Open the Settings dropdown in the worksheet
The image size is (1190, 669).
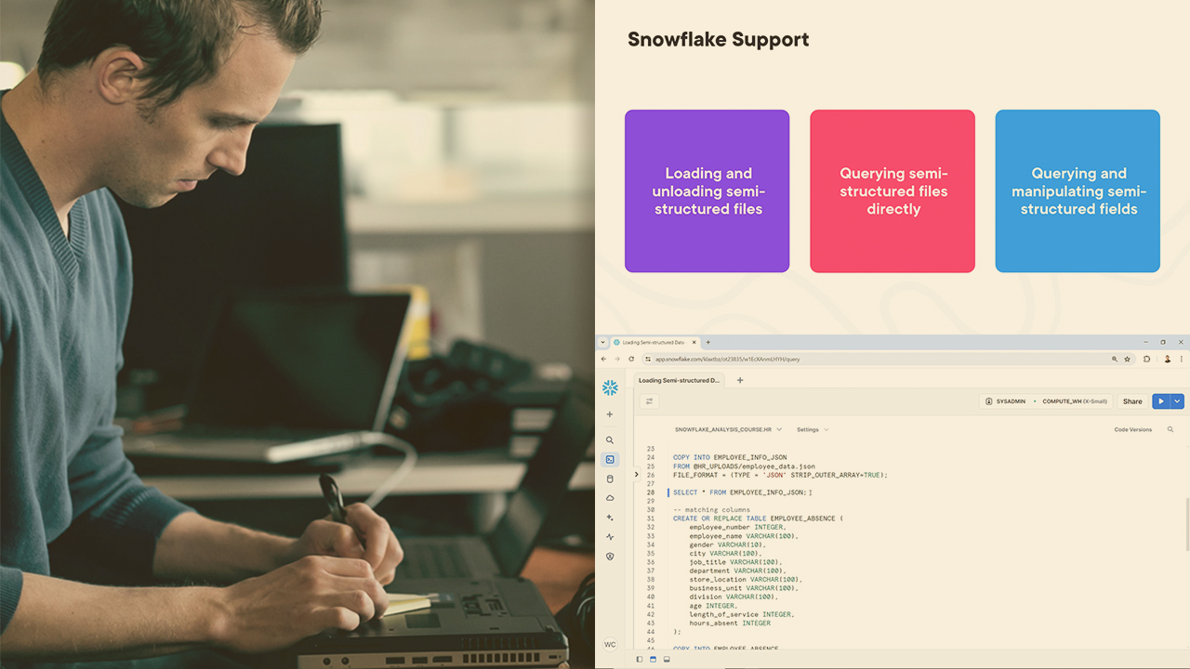(813, 430)
